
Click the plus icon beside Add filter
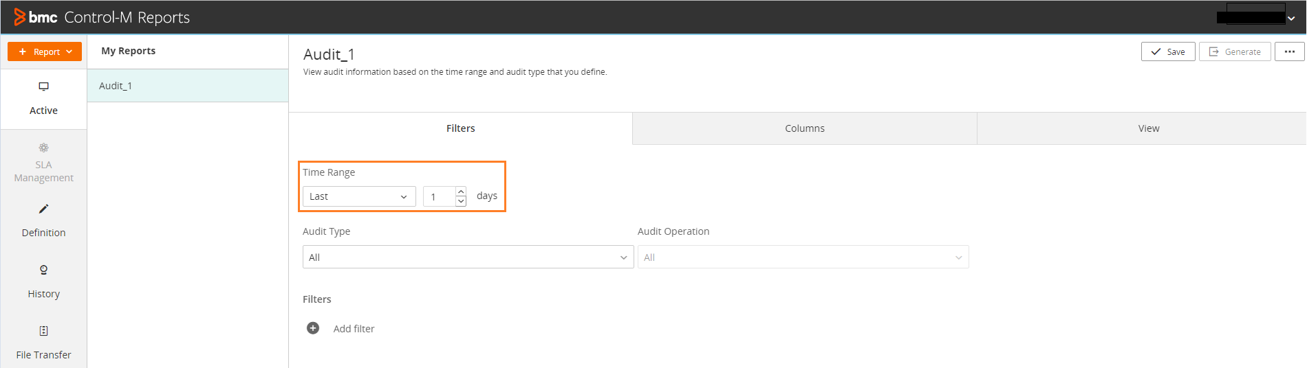[x=313, y=328]
